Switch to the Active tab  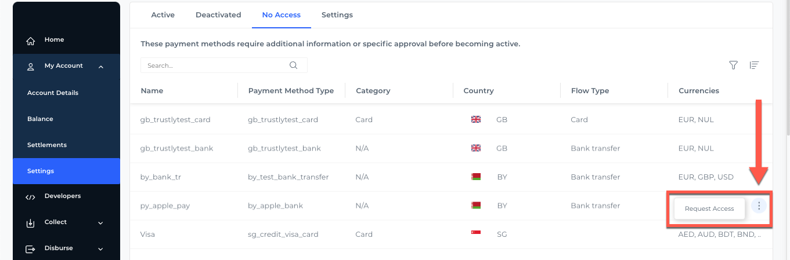pyautogui.click(x=163, y=15)
